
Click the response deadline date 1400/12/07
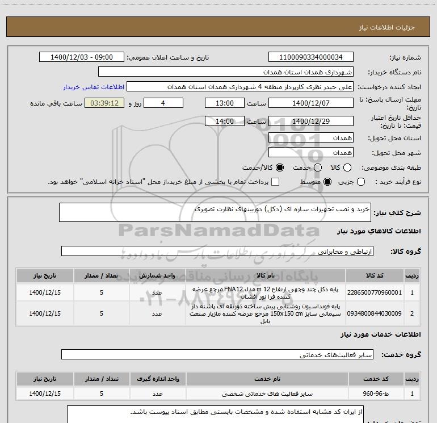tap(311, 103)
